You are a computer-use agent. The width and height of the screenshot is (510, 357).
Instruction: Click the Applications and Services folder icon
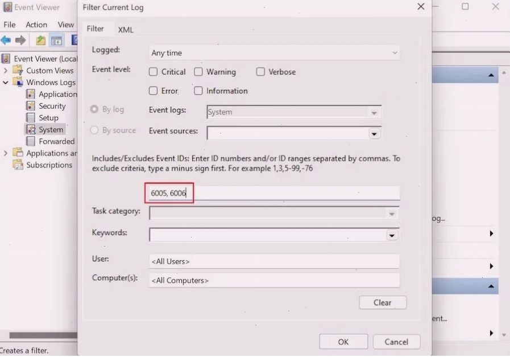(x=18, y=153)
